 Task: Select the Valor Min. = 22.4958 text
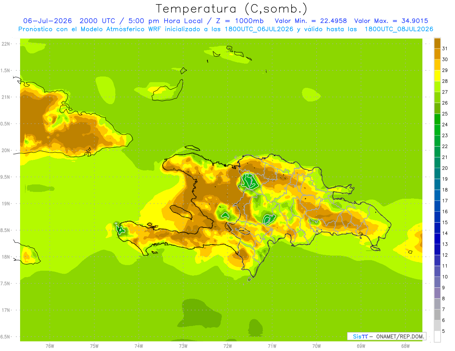point(311,21)
